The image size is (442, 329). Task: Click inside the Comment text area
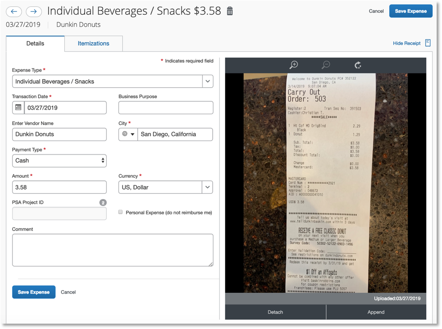(113, 250)
